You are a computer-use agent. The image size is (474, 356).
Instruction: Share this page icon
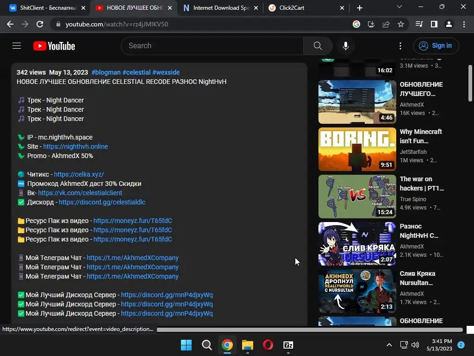[386, 24]
